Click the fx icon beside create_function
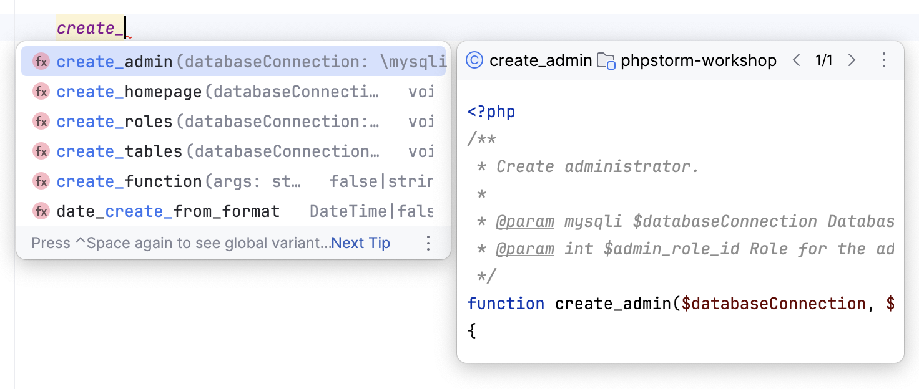 click(41, 181)
